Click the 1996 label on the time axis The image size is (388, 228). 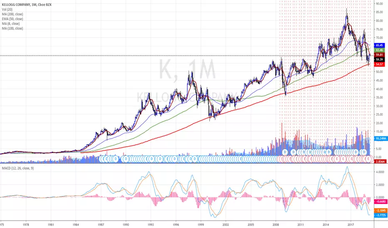pos(176,225)
